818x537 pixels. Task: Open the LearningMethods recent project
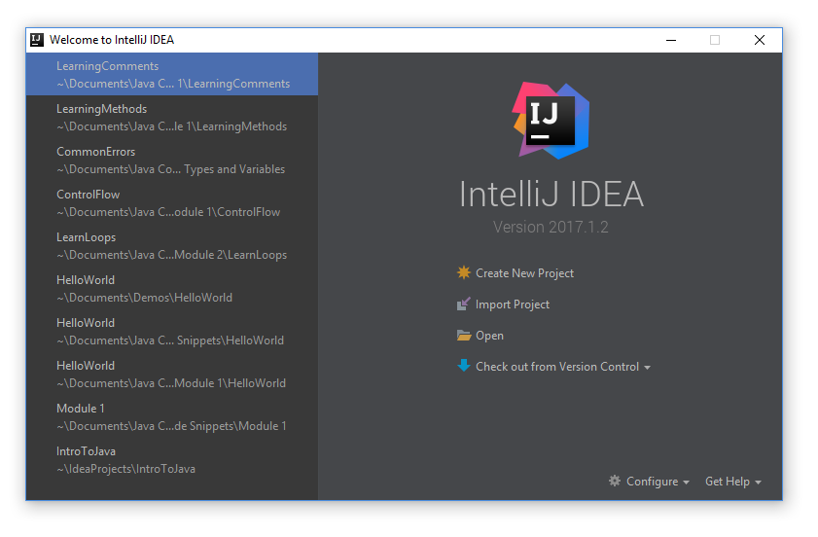tap(172, 117)
